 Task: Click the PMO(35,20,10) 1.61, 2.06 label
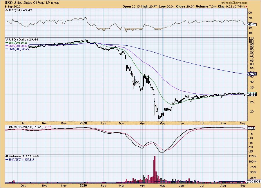pos(30,127)
